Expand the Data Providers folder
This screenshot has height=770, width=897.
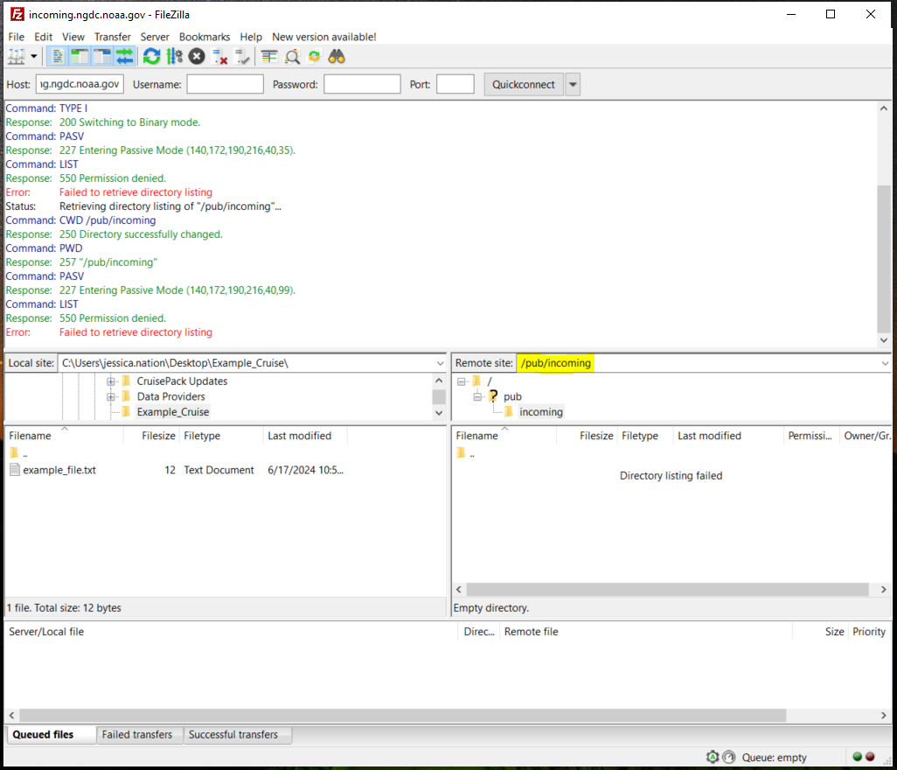pos(111,396)
